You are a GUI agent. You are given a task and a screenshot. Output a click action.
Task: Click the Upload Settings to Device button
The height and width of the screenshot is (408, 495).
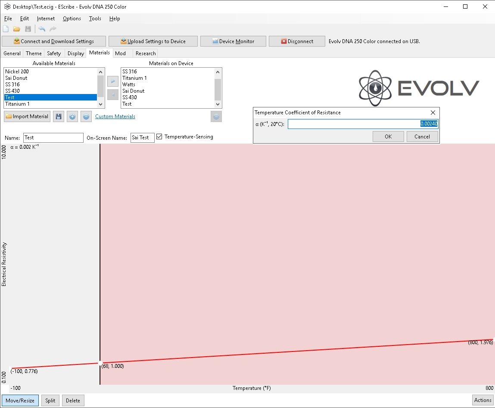(153, 41)
